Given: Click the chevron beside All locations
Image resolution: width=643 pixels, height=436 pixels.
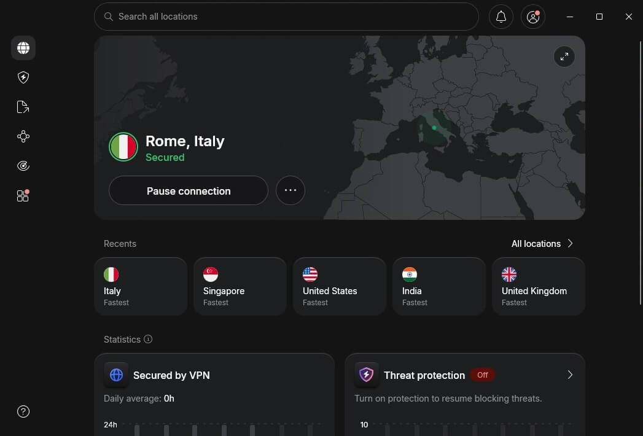Looking at the screenshot, I should (x=570, y=244).
